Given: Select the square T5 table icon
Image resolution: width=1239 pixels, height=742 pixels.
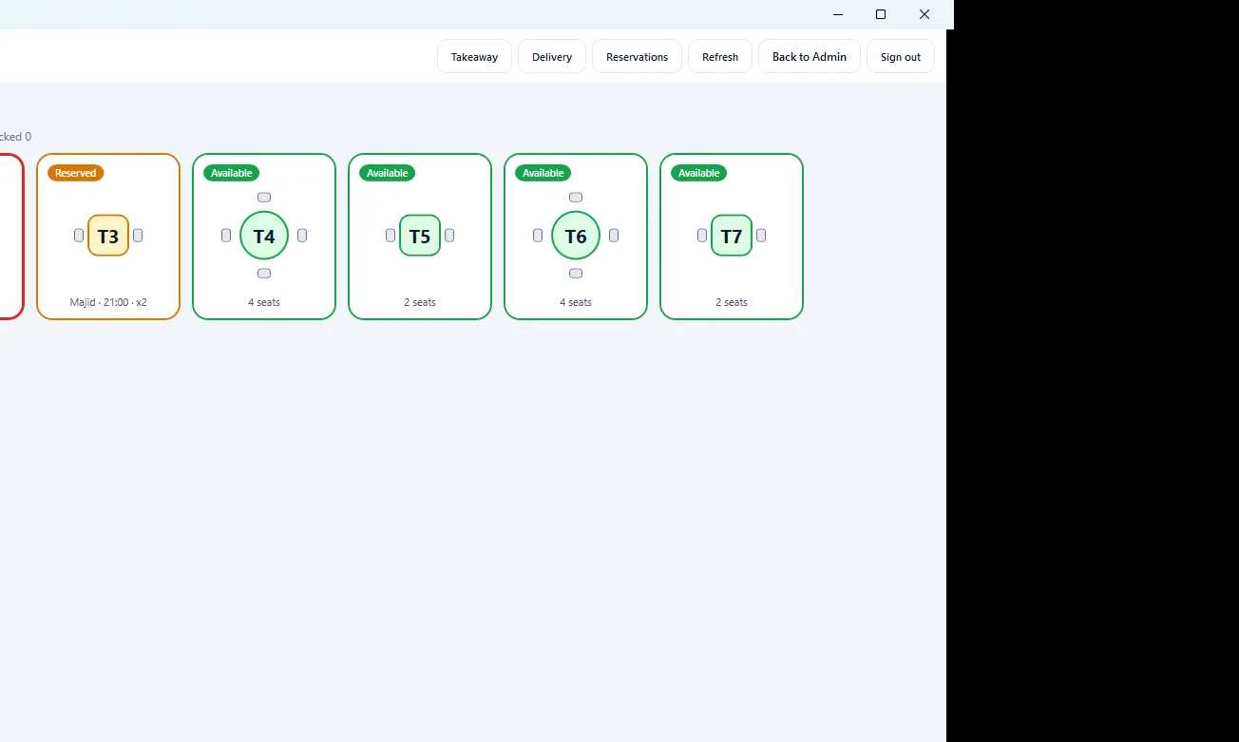Looking at the screenshot, I should click(x=420, y=236).
